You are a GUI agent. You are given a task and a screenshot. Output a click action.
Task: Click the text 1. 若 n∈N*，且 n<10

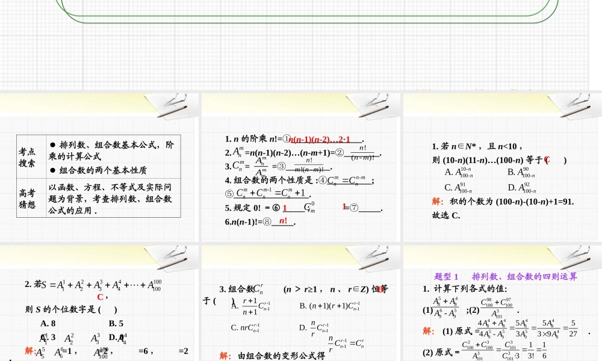pos(477,146)
